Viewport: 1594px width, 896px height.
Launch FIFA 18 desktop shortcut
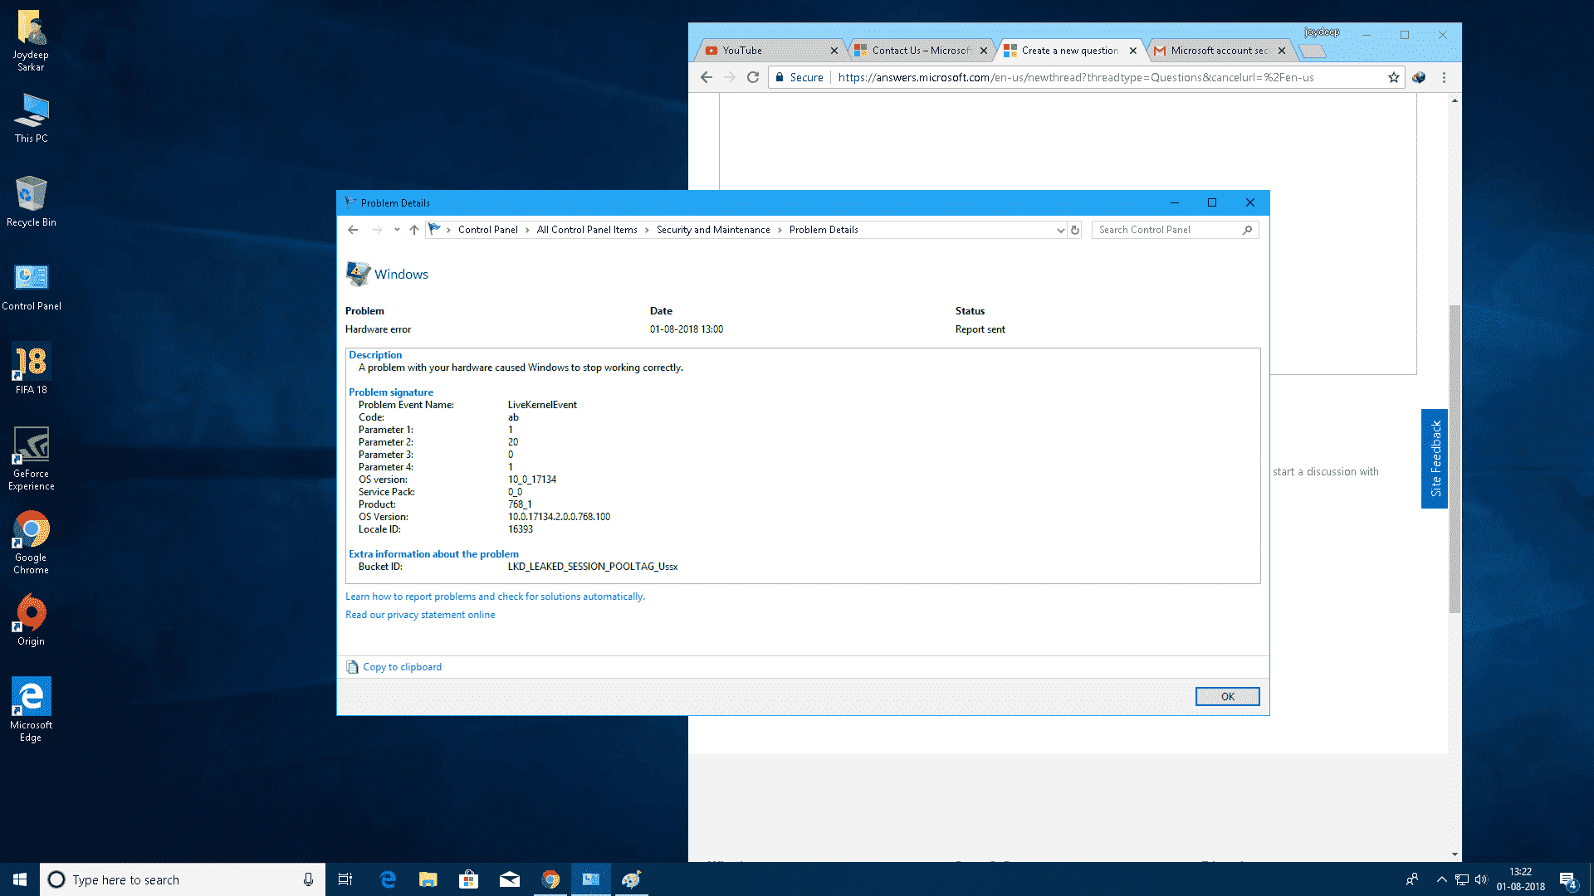click(32, 369)
